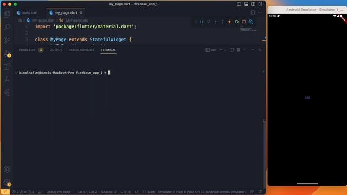The width and height of the screenshot is (347, 195).
Task: Close the bottom panel
Action: [x=260, y=50]
